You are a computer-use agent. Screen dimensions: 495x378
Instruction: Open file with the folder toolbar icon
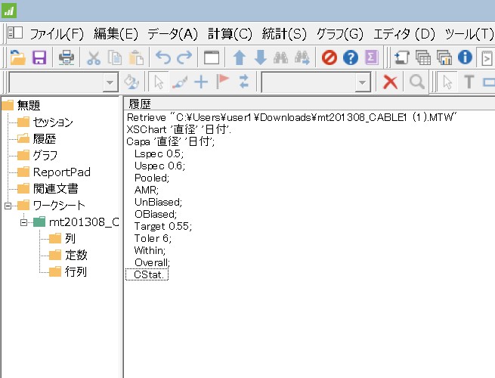[x=17, y=57]
